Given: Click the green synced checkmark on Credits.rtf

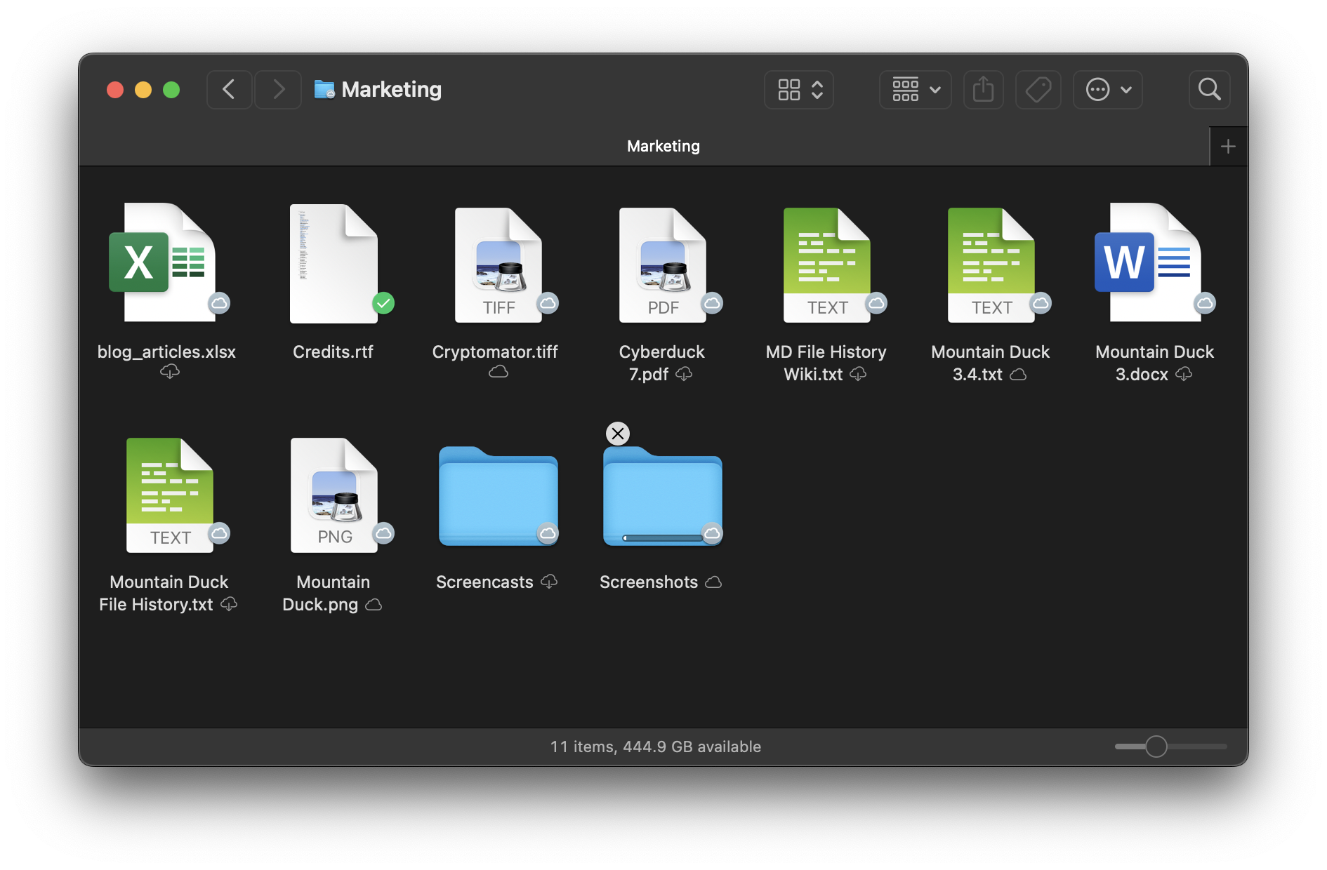Looking at the screenshot, I should [383, 303].
